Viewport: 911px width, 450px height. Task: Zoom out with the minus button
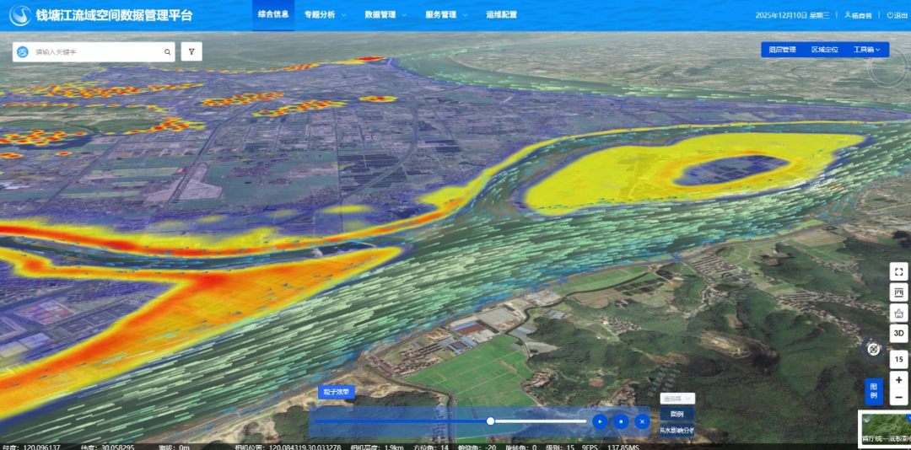(899, 397)
